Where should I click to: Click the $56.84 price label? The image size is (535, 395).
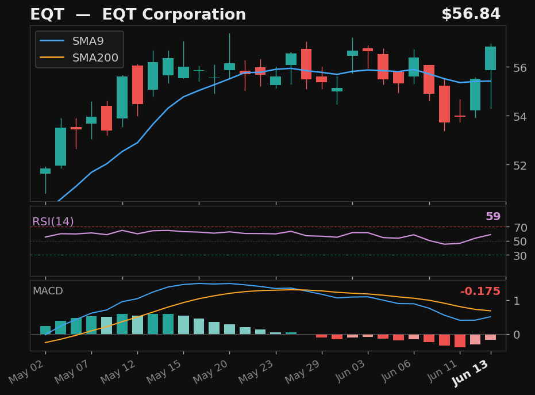coord(471,14)
